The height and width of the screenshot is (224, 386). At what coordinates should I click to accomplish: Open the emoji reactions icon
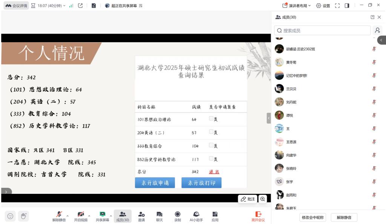click(x=10, y=216)
